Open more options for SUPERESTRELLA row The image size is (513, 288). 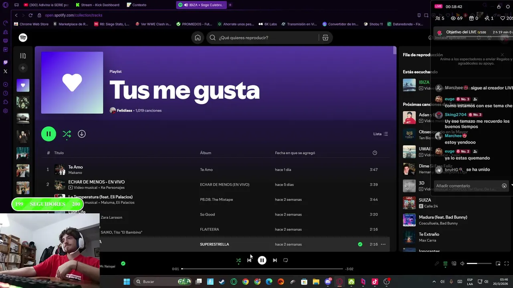click(x=383, y=244)
